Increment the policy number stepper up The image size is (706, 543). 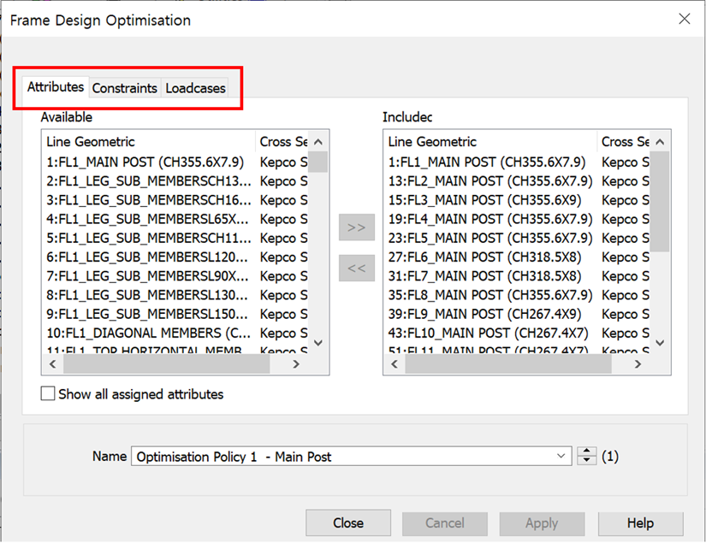click(x=586, y=452)
